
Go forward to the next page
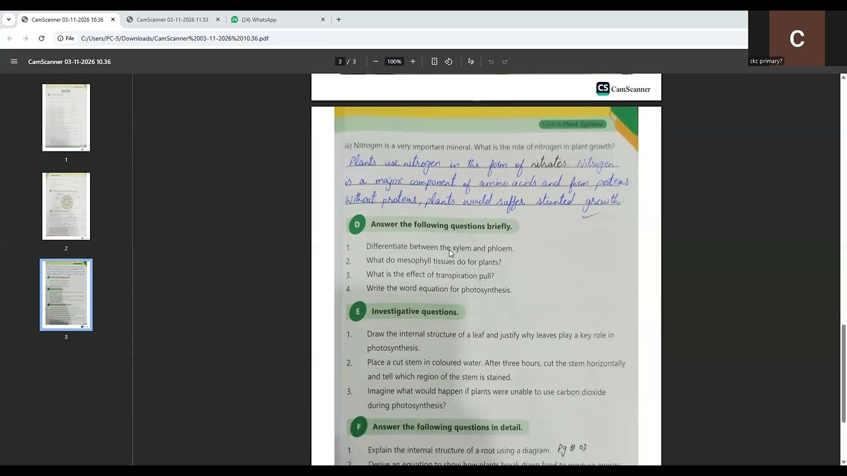pos(25,38)
